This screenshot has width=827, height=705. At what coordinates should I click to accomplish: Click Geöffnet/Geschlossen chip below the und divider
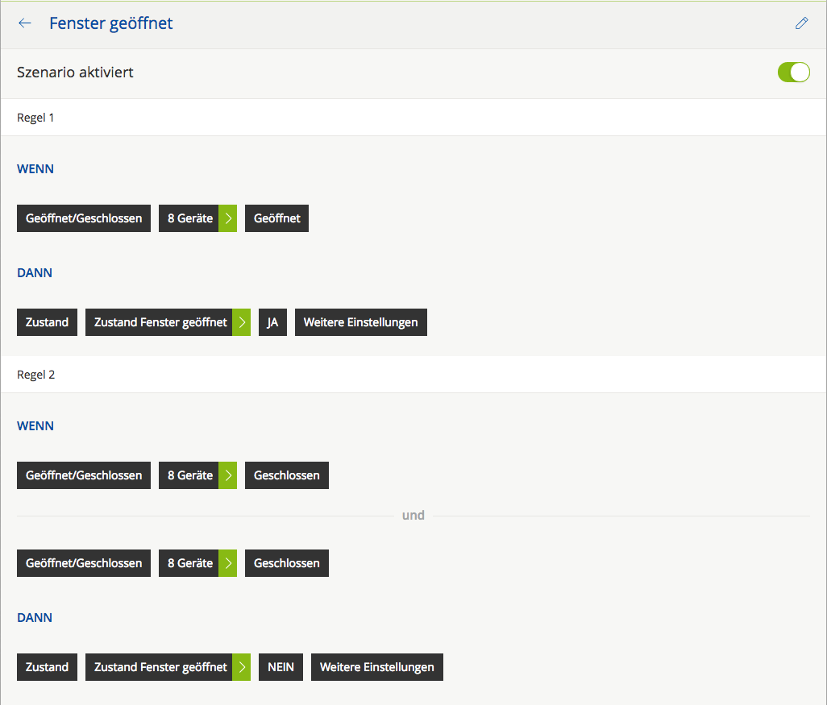pyautogui.click(x=84, y=563)
